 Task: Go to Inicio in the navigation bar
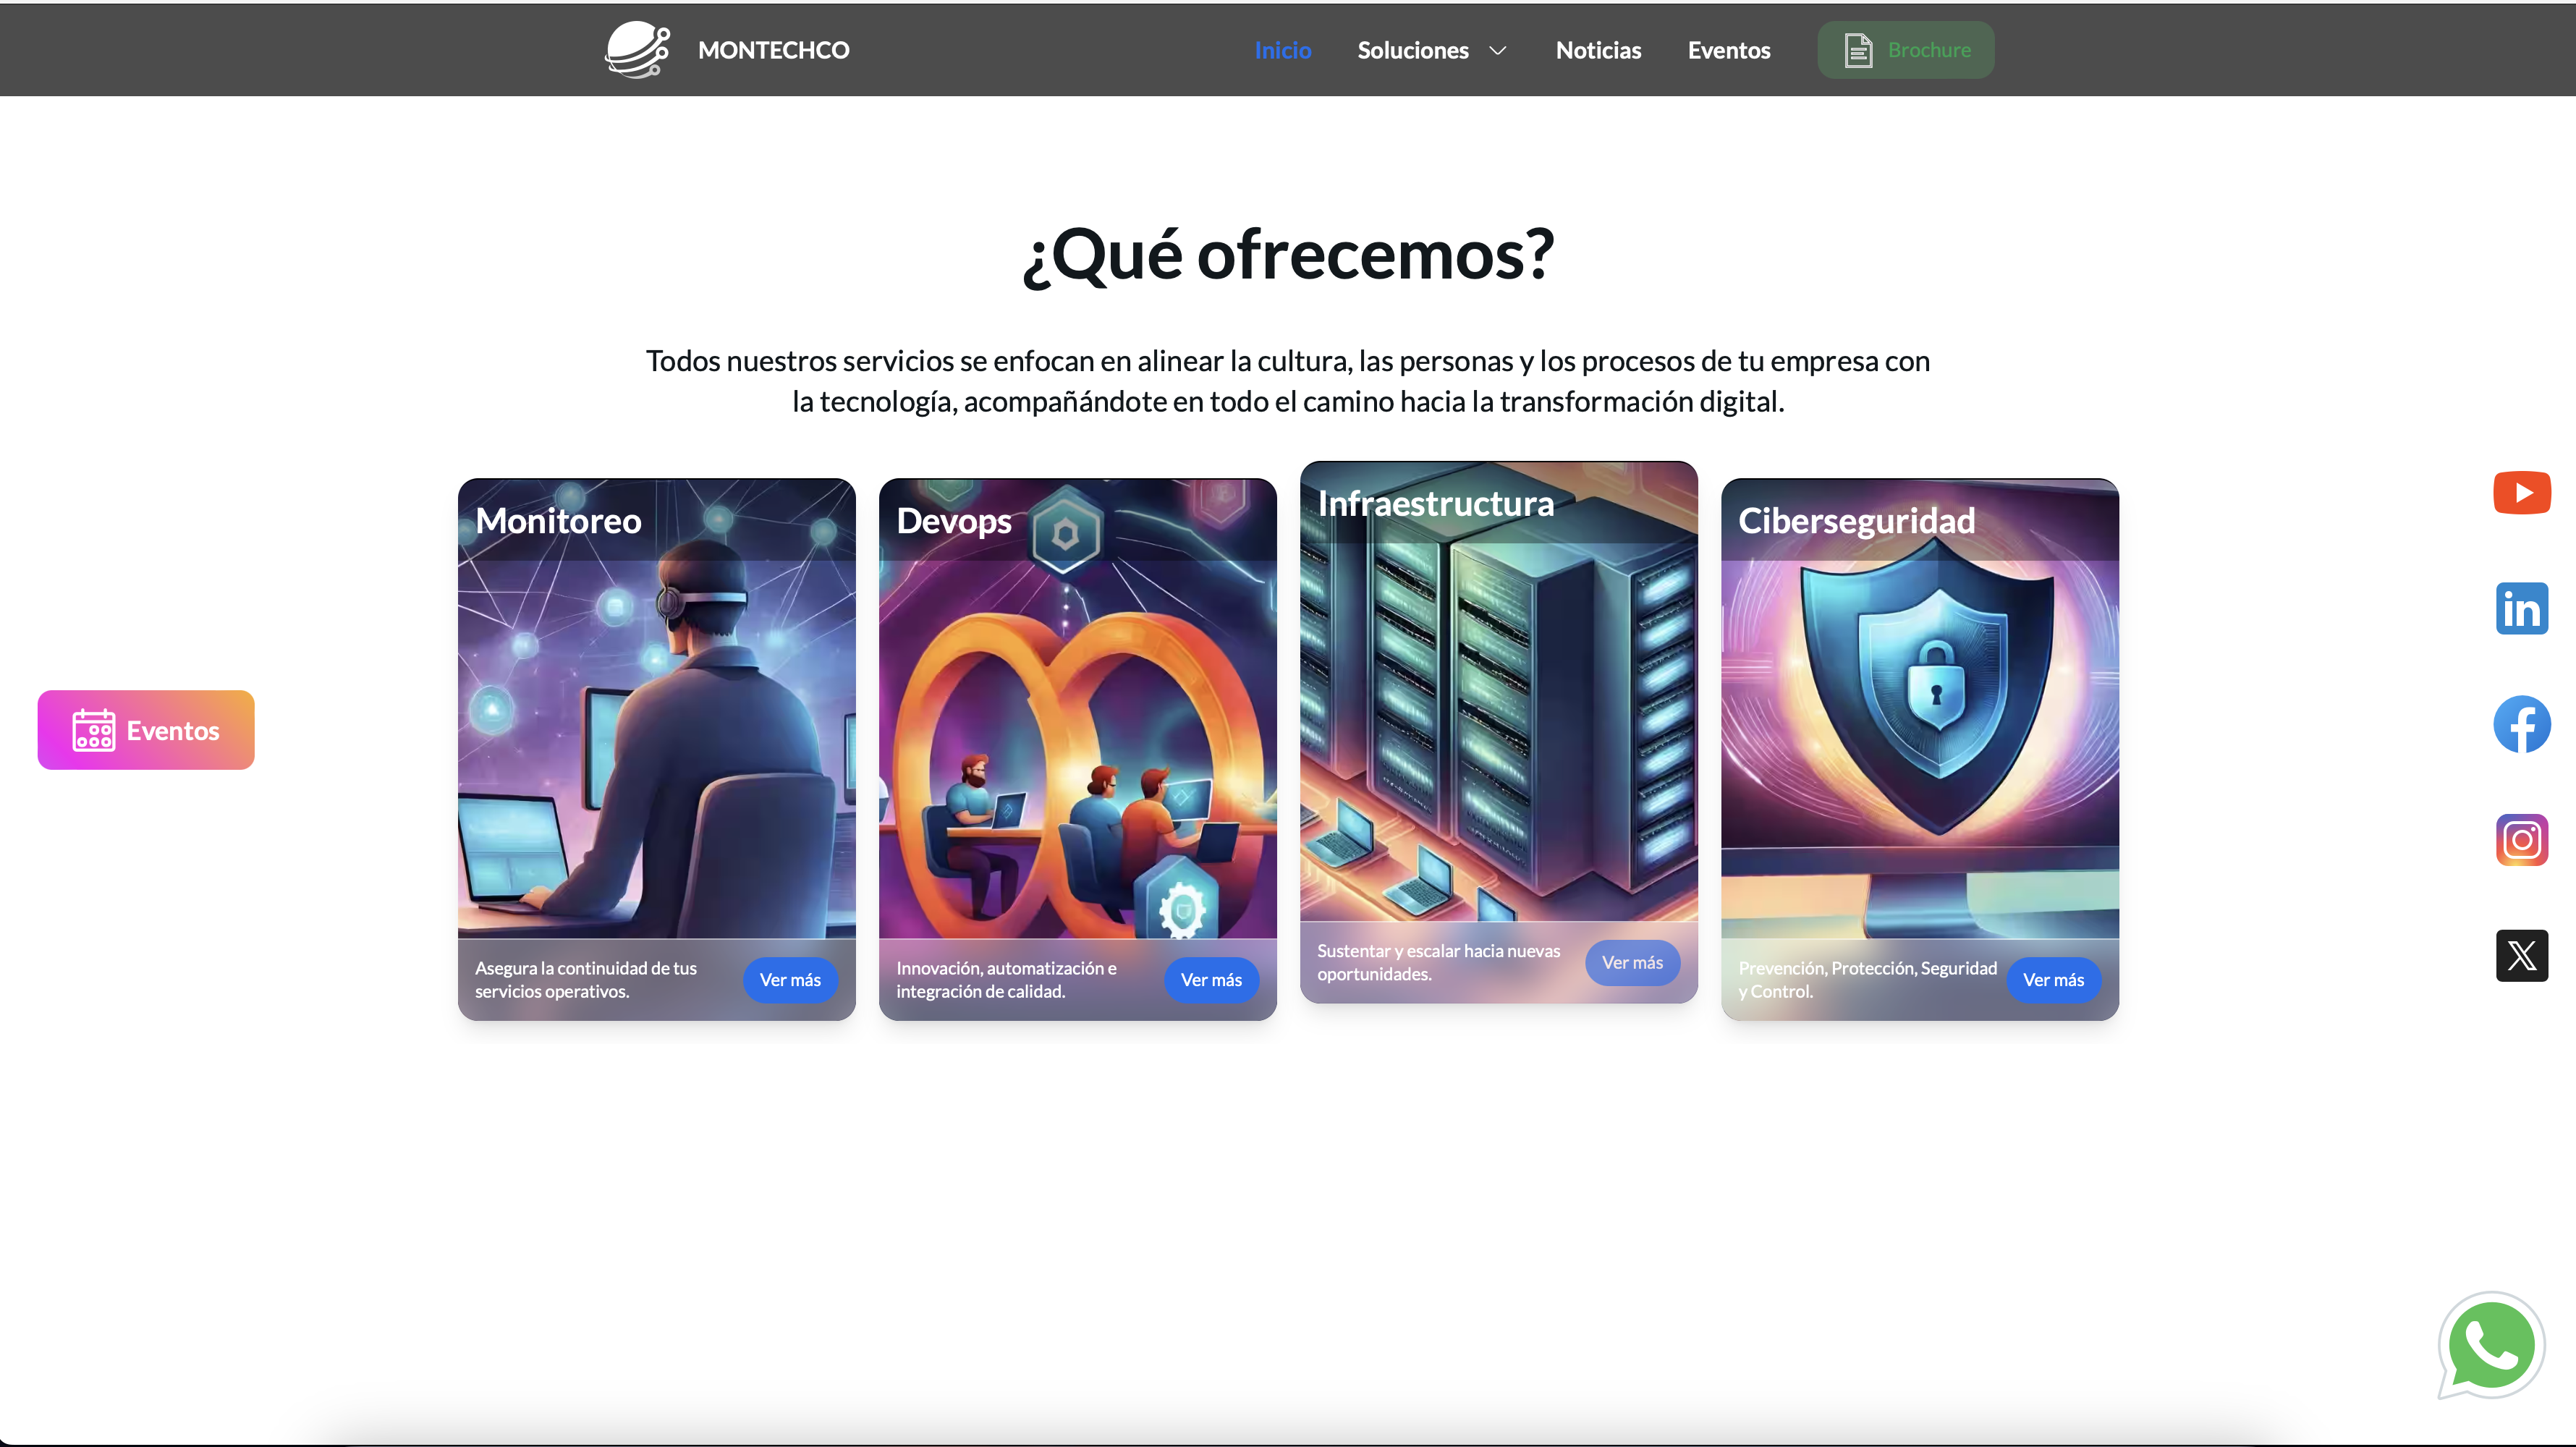coord(1282,50)
